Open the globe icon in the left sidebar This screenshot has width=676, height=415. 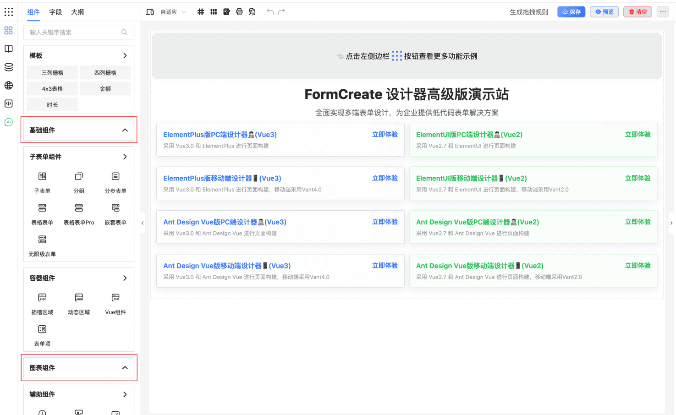9,85
